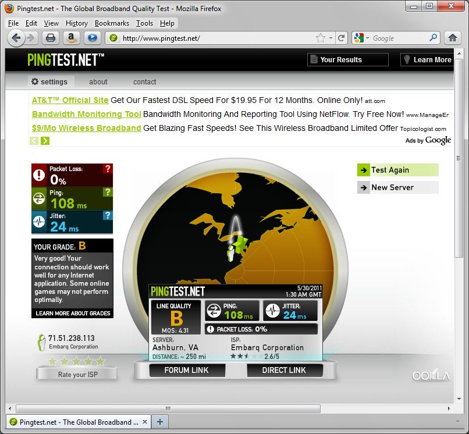This screenshot has height=434, width=469.
Task: Switch to the settings tab
Action: pyautogui.click(x=49, y=82)
